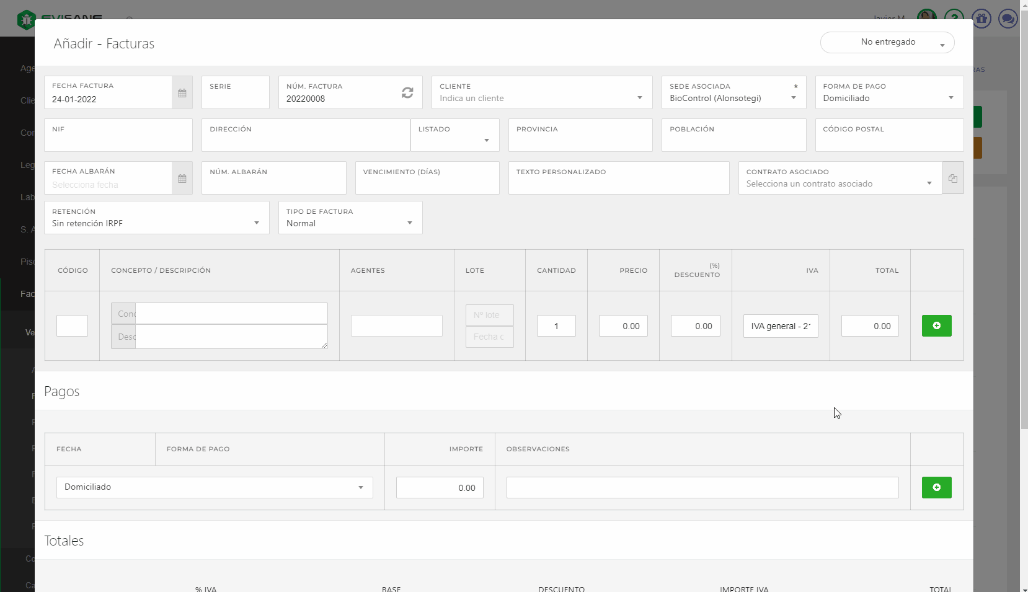Open the Domiciliado payment method dropdown
The height and width of the screenshot is (592, 1028).
point(215,487)
